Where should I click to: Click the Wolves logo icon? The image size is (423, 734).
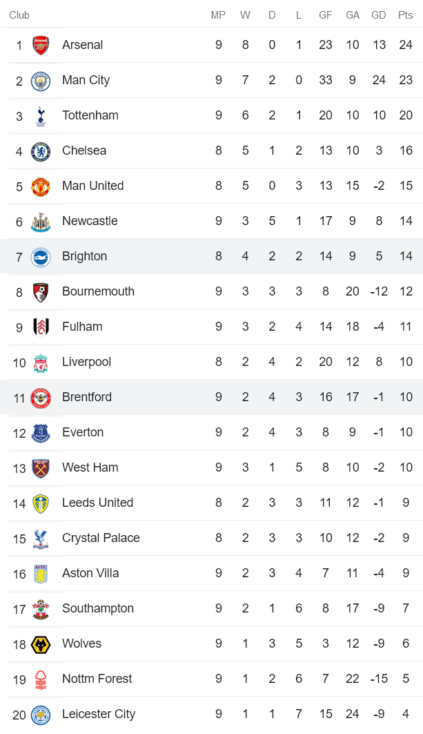(x=41, y=644)
